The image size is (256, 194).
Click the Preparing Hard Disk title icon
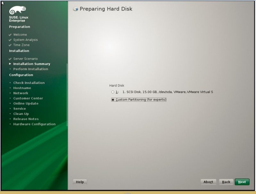(x=76, y=9)
